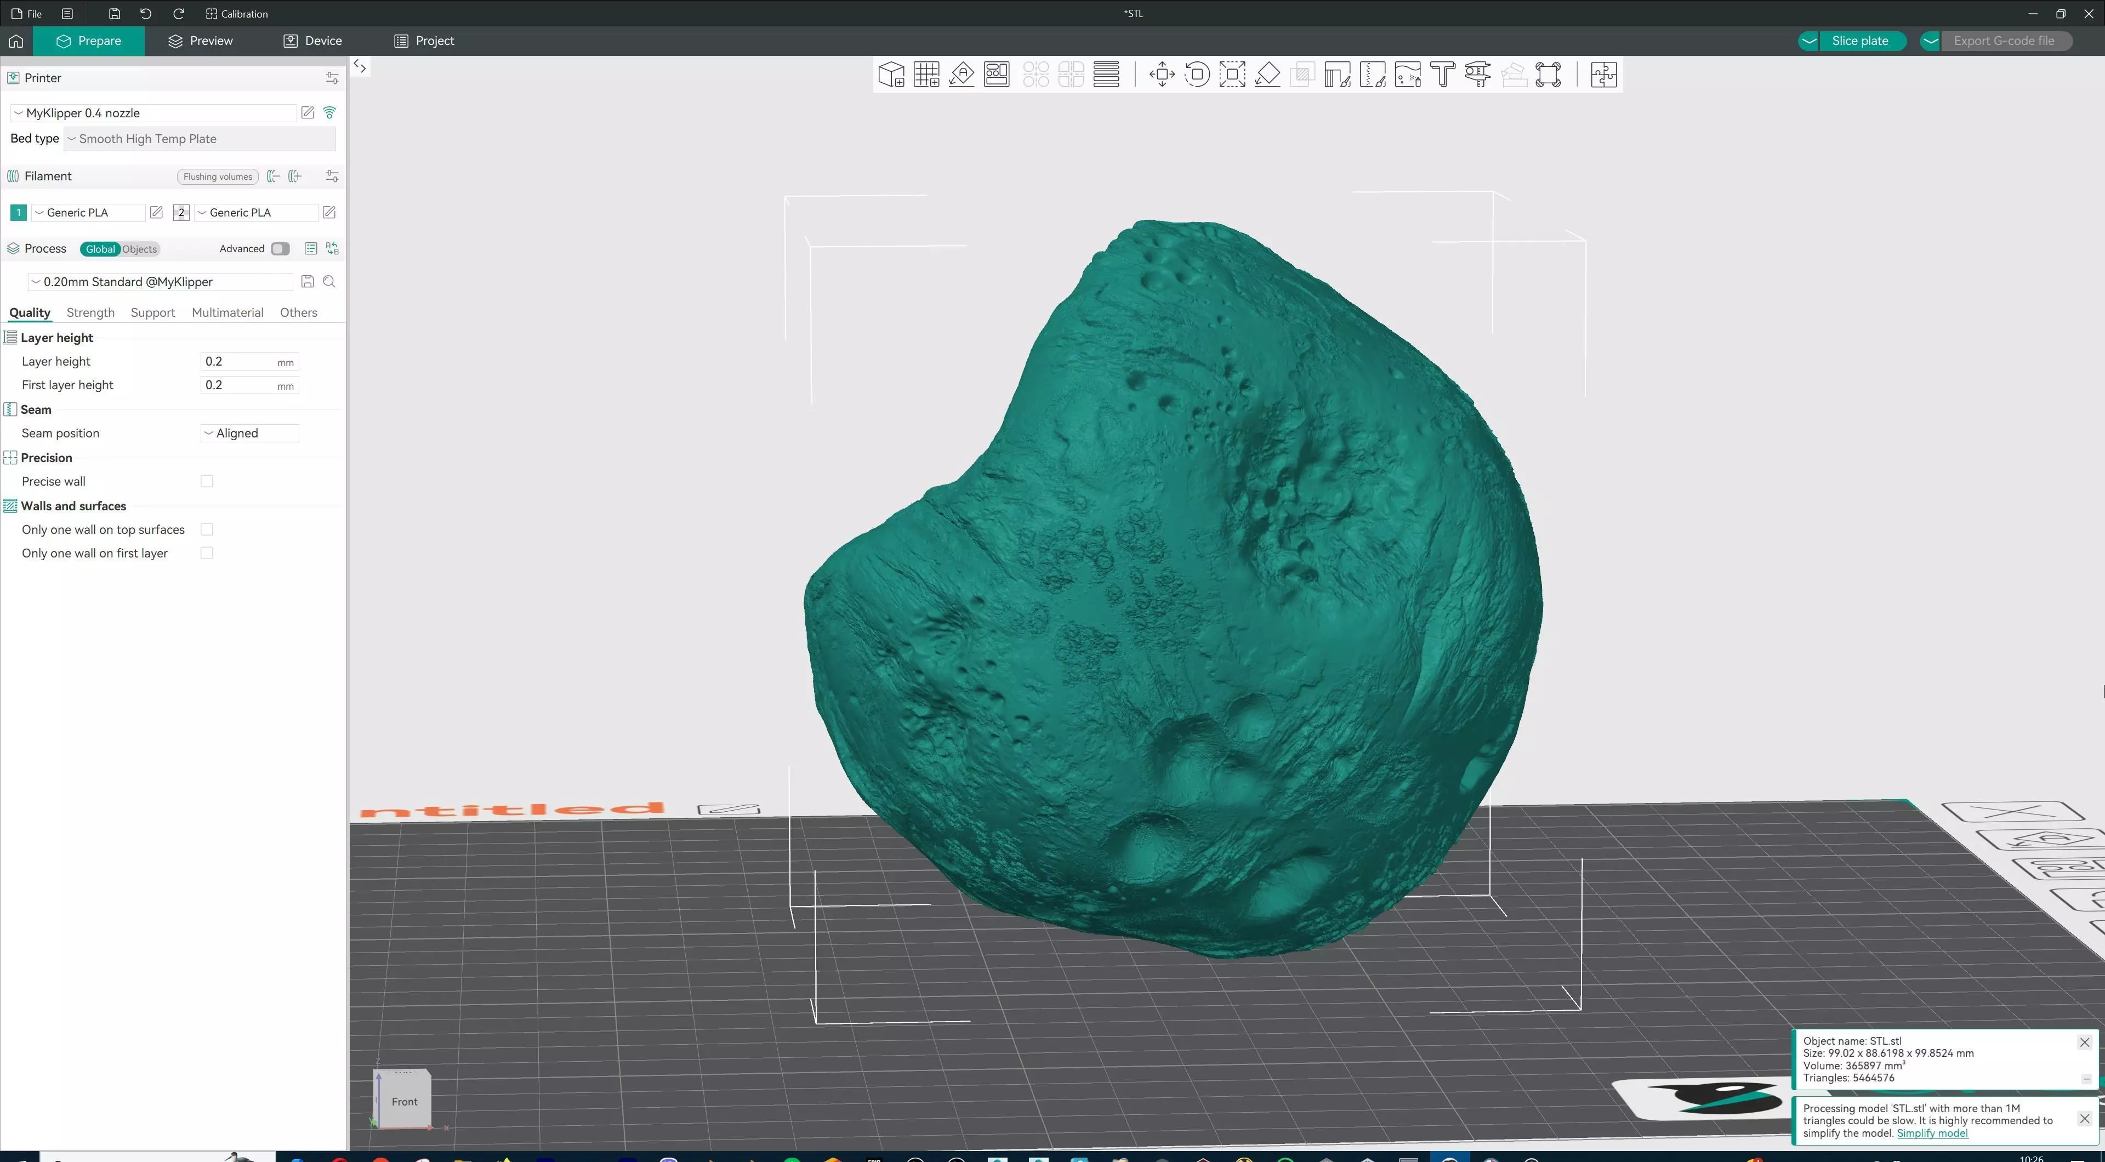This screenshot has width=2105, height=1162.
Task: Open the Color painting tool
Action: coord(1408,75)
